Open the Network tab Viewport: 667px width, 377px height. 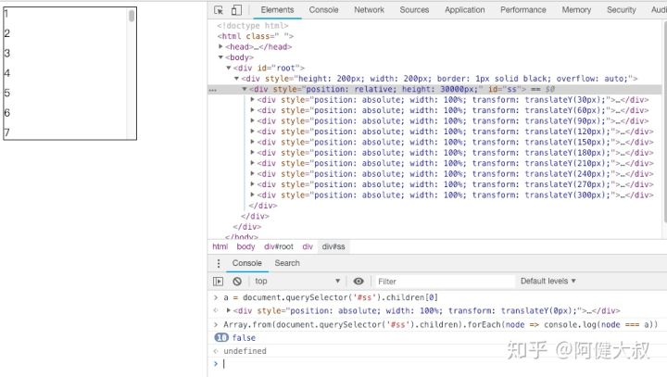tap(369, 10)
